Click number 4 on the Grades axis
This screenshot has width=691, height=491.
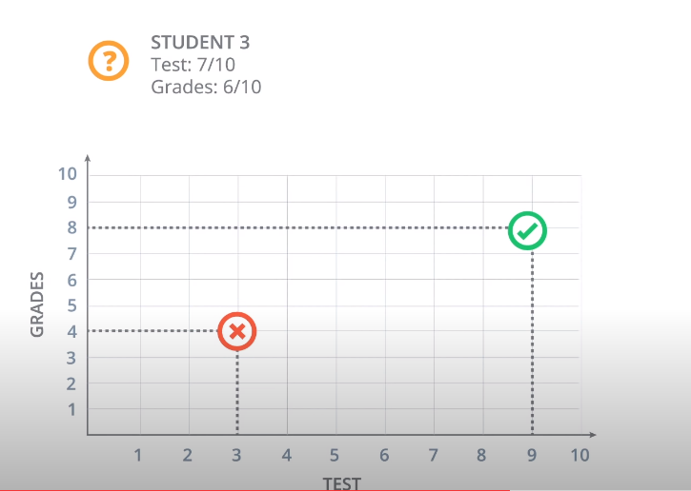70,331
